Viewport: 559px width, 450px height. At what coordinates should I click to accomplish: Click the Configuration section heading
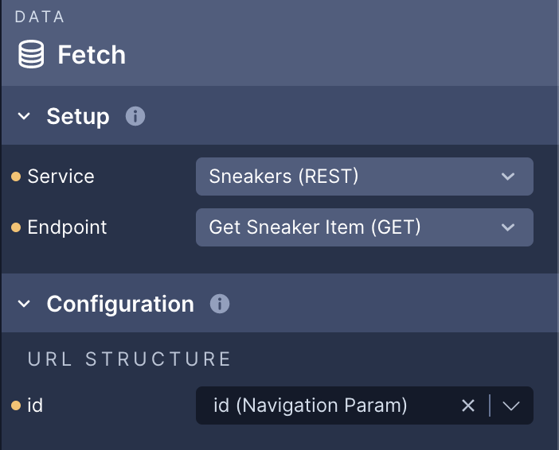tap(120, 304)
